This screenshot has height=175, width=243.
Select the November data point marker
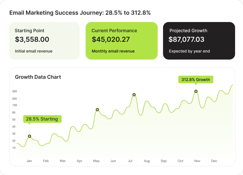[196, 91]
